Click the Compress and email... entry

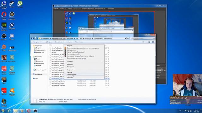coord(73,54)
